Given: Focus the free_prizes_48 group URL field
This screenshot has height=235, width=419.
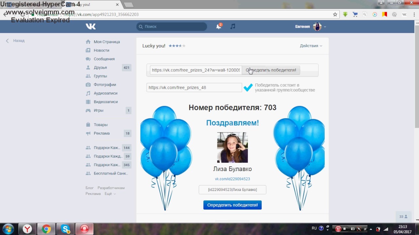Looking at the screenshot, I should [x=194, y=87].
